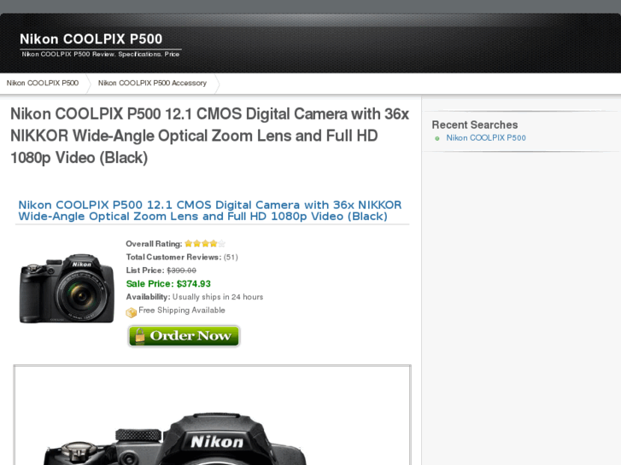Click the large black page heading

pos(209,136)
